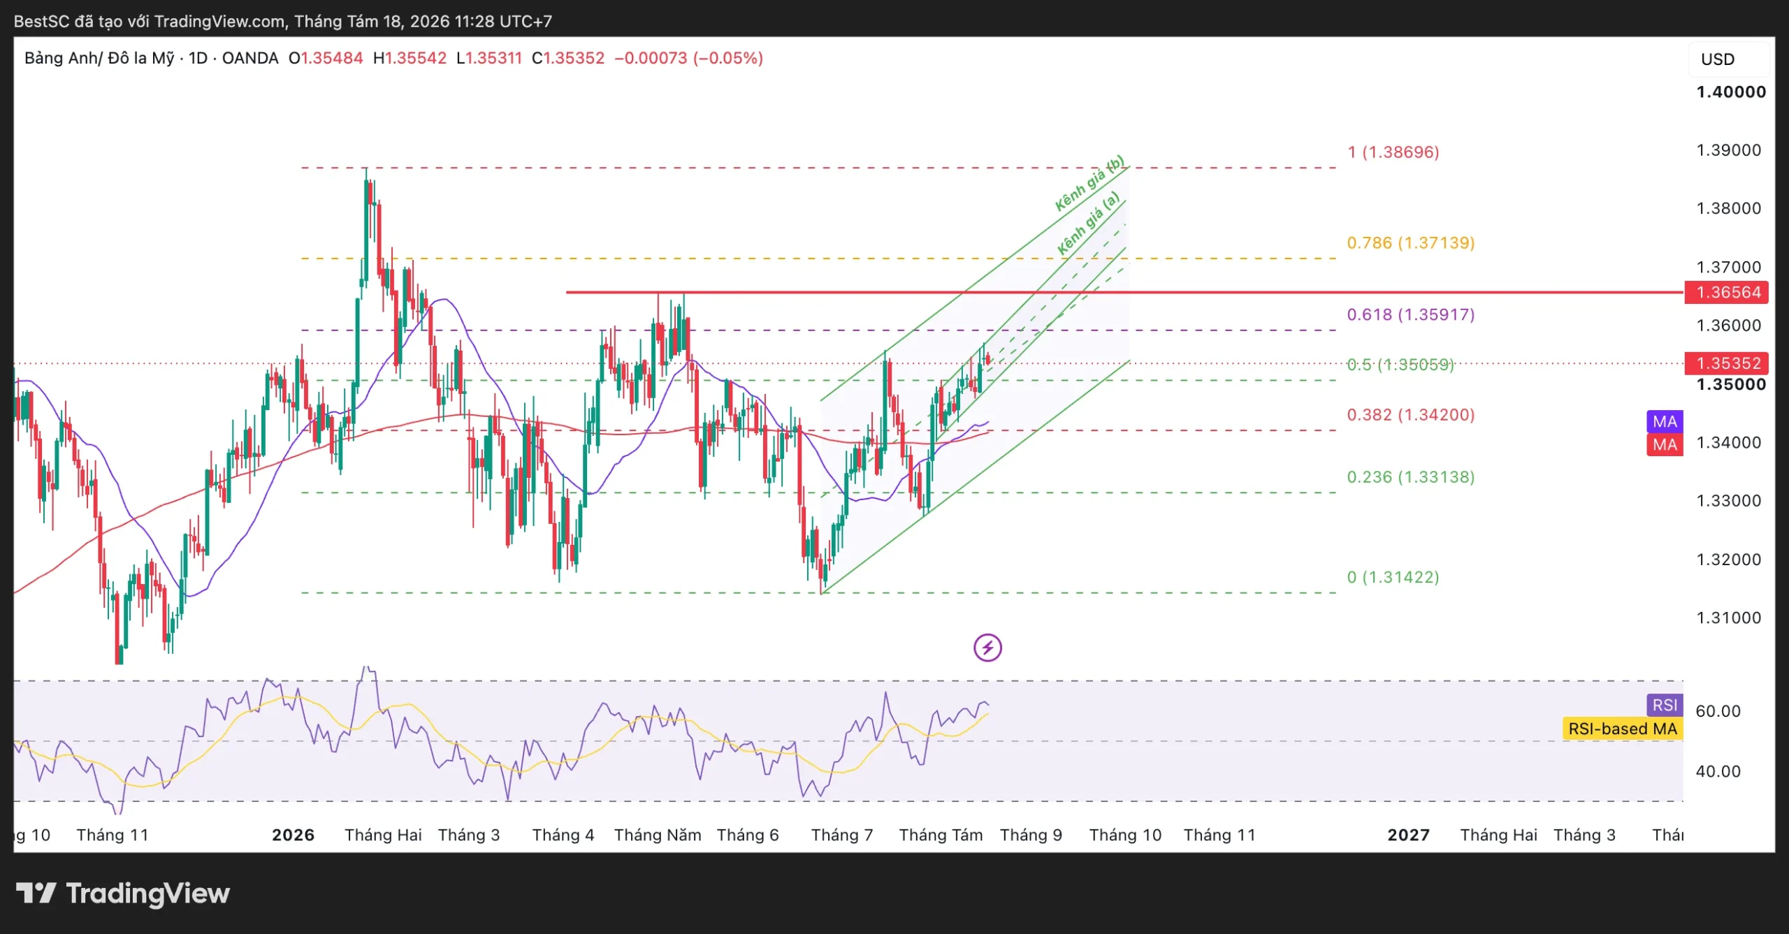This screenshot has height=934, width=1789.
Task: Select the Kênh giá (b) channel label
Action: (x=1089, y=183)
